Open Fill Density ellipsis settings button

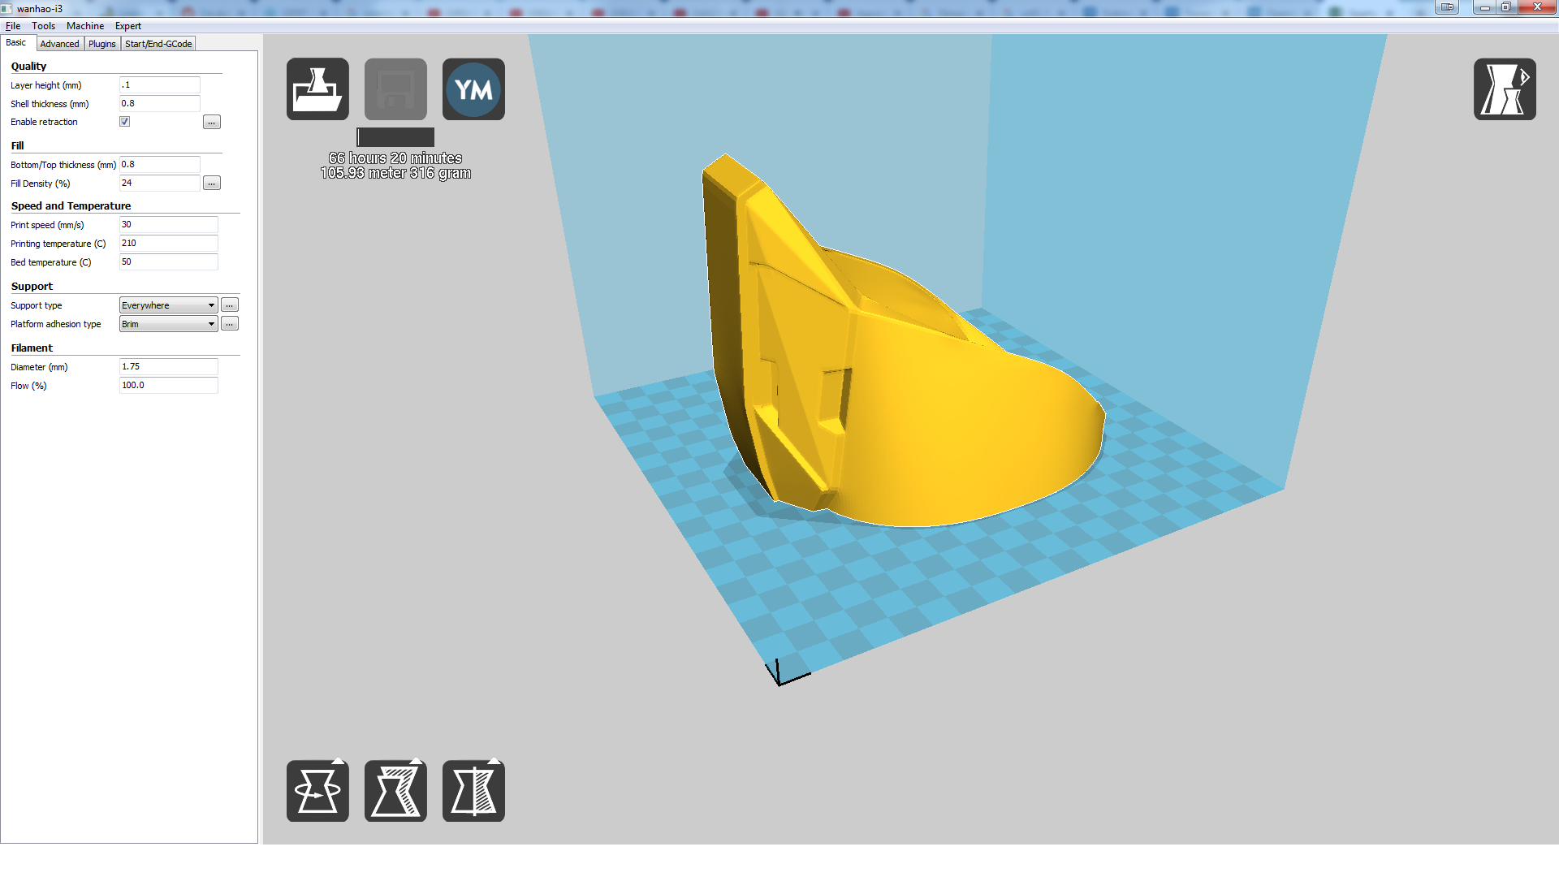[212, 184]
